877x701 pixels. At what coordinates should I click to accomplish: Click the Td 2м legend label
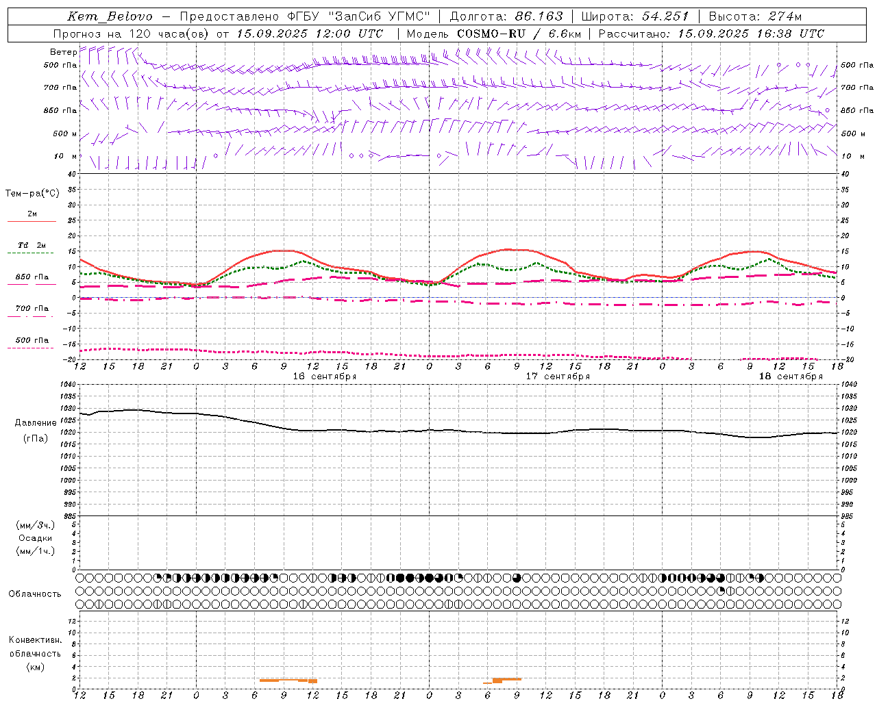coord(32,245)
